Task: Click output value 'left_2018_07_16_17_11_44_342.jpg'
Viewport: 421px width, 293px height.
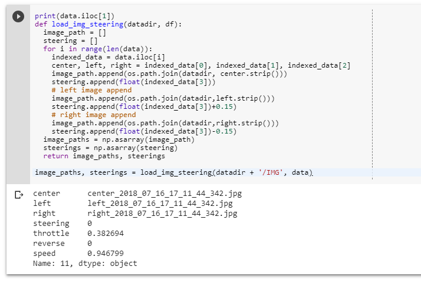Action: point(160,204)
